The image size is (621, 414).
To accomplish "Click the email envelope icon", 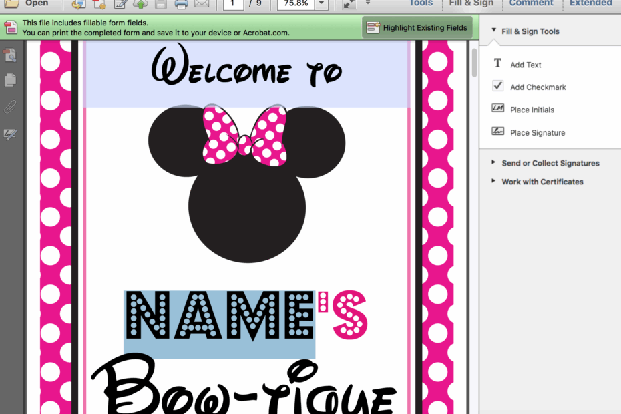I will click(202, 4).
